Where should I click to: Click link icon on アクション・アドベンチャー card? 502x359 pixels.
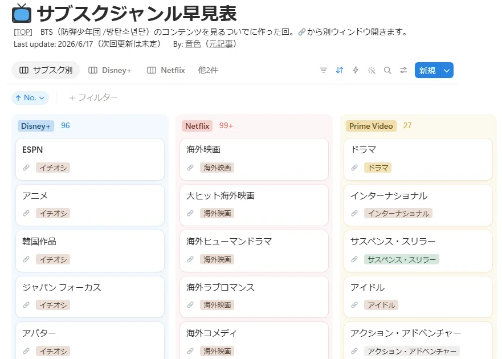click(354, 352)
